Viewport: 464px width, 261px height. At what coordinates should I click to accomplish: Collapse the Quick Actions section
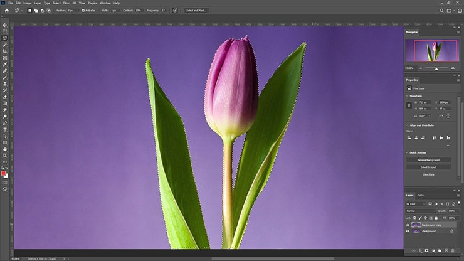coord(408,152)
